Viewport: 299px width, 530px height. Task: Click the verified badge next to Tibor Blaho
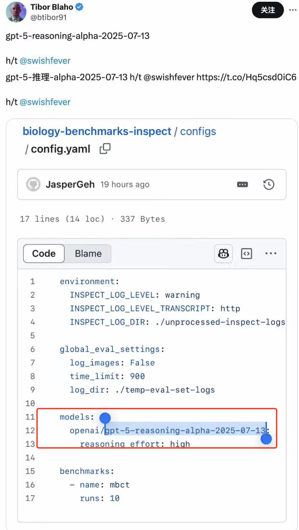tap(80, 7)
